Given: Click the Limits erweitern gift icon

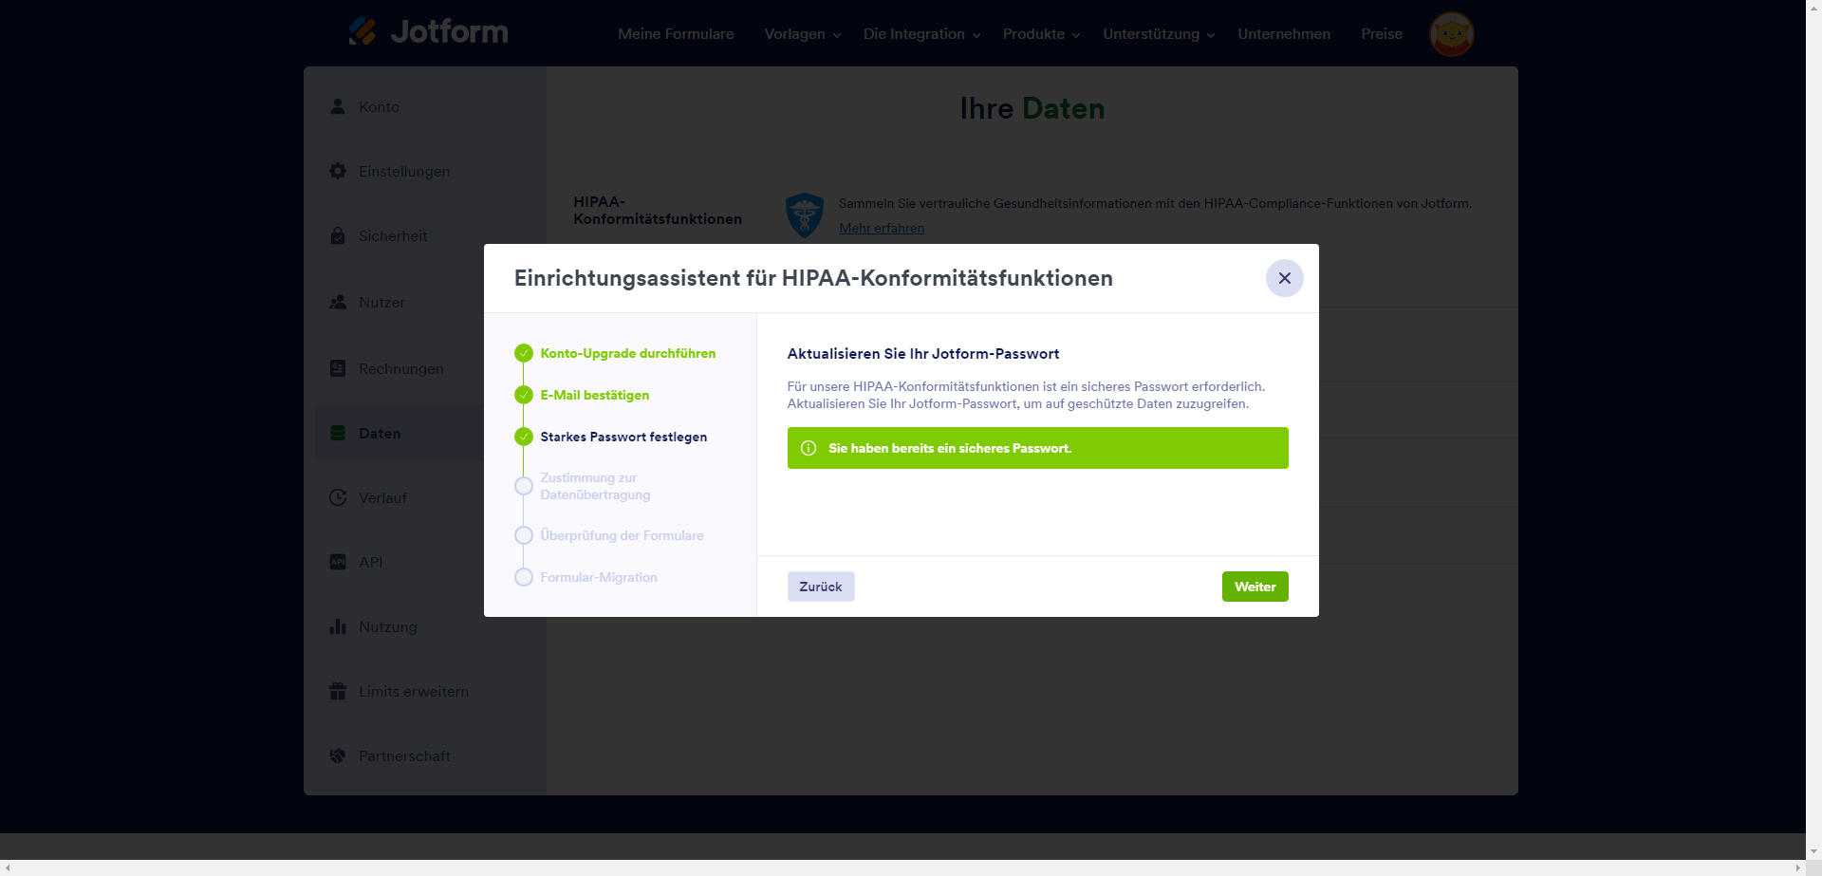Looking at the screenshot, I should (x=338, y=691).
